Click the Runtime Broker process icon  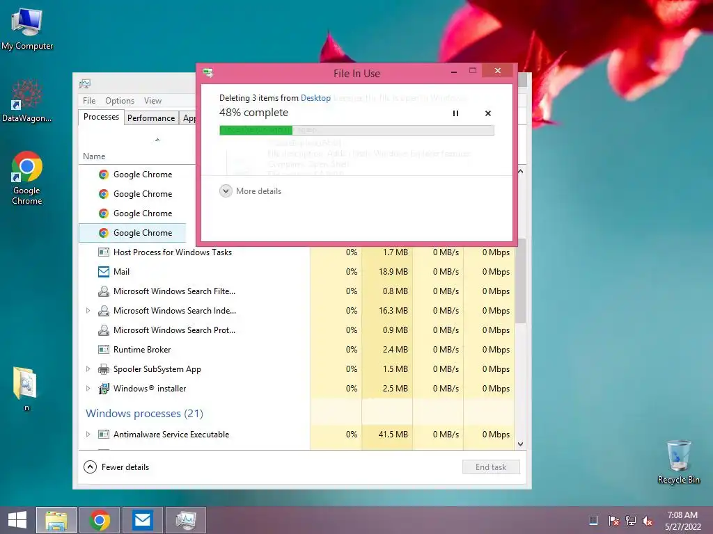(104, 350)
